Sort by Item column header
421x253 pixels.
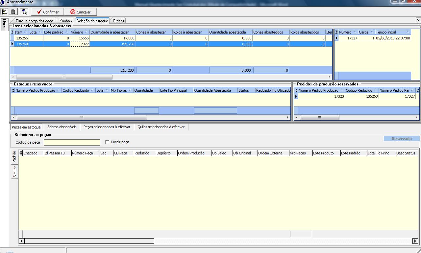tap(19, 32)
